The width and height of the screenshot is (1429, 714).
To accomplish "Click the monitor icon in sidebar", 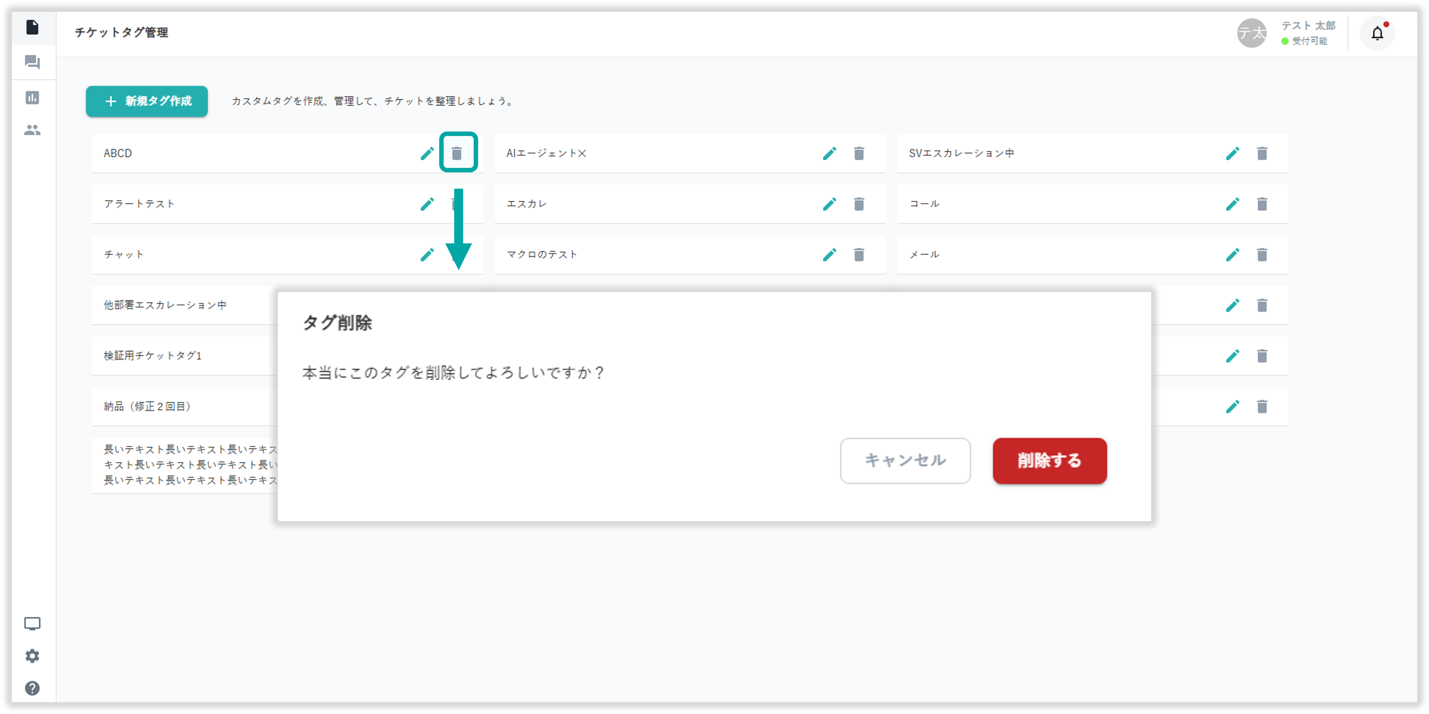I will pyautogui.click(x=32, y=624).
